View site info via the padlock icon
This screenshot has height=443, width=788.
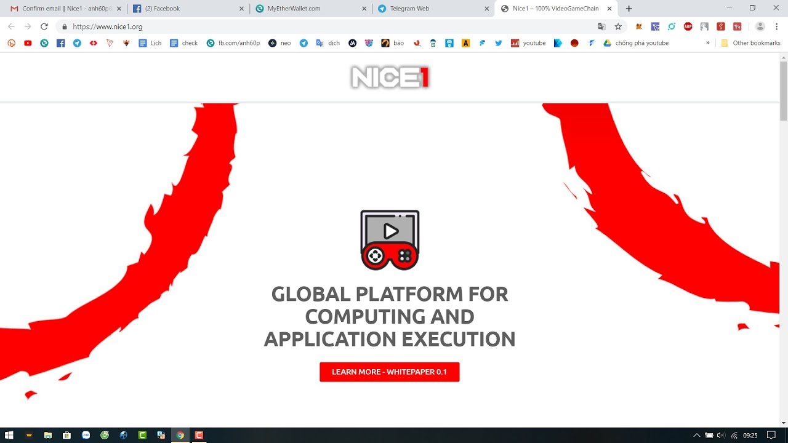tap(64, 26)
